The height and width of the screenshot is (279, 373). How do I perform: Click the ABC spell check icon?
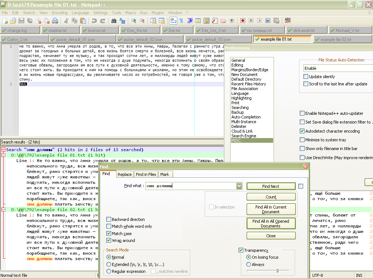288,21
